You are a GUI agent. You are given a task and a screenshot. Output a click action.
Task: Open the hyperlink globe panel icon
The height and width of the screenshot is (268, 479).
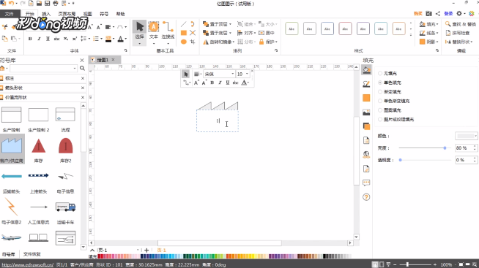tap(366, 154)
